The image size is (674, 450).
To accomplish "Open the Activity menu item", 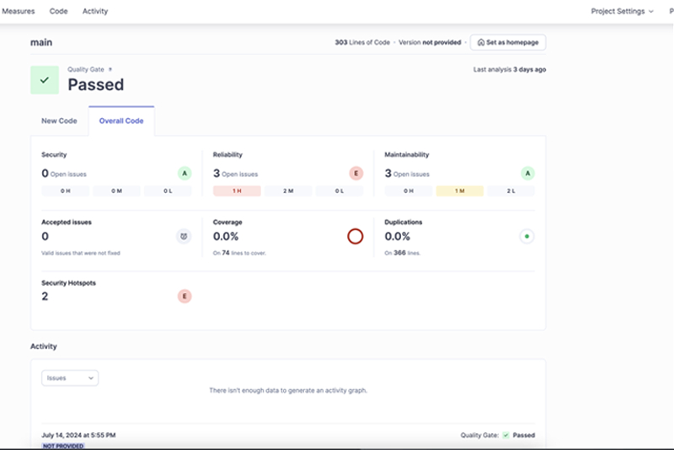I will pos(95,12).
